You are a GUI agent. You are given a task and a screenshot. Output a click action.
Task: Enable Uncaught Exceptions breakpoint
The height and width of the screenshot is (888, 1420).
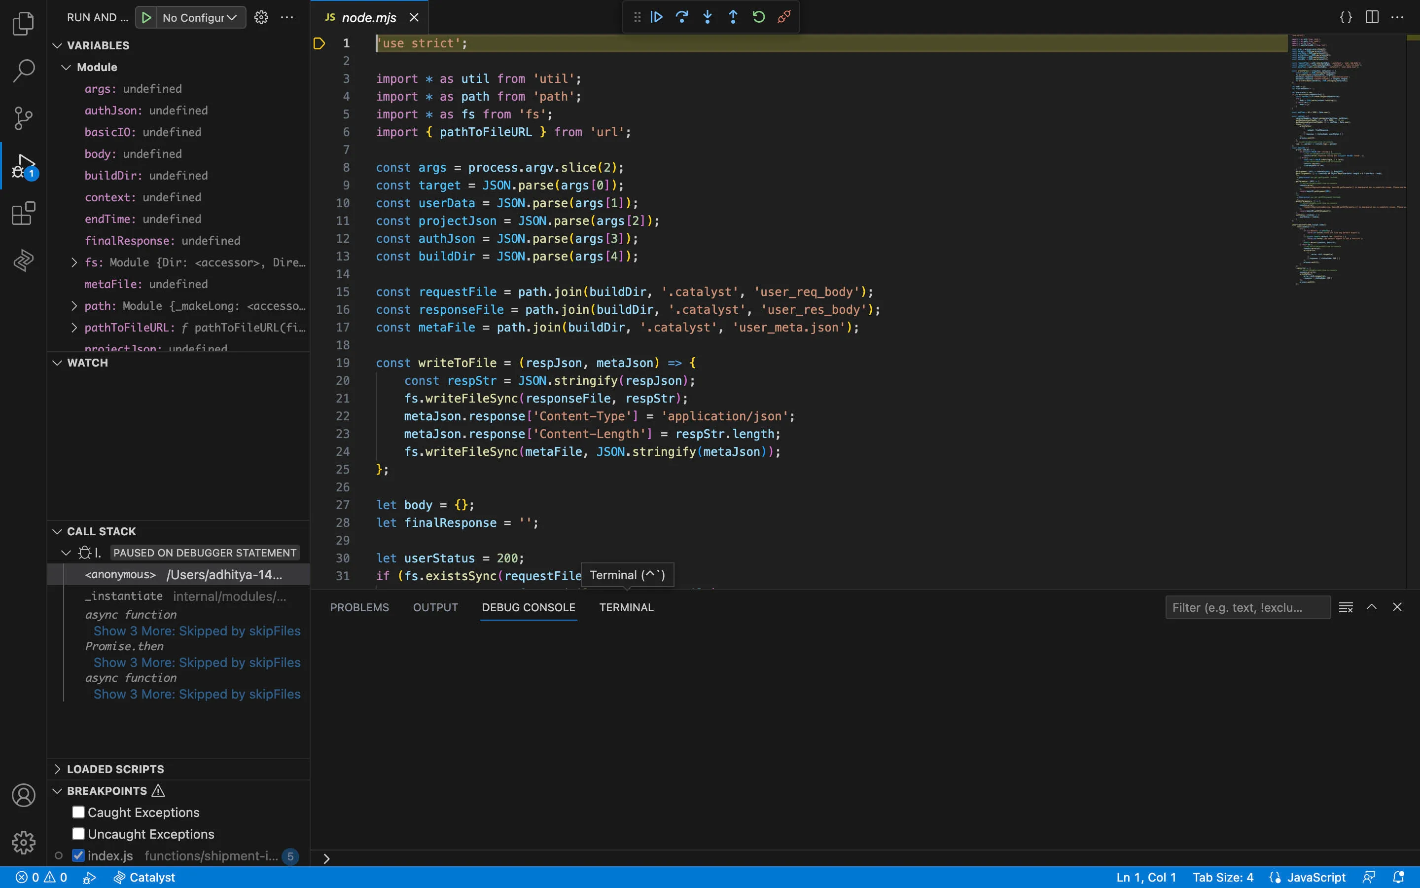tap(78, 834)
